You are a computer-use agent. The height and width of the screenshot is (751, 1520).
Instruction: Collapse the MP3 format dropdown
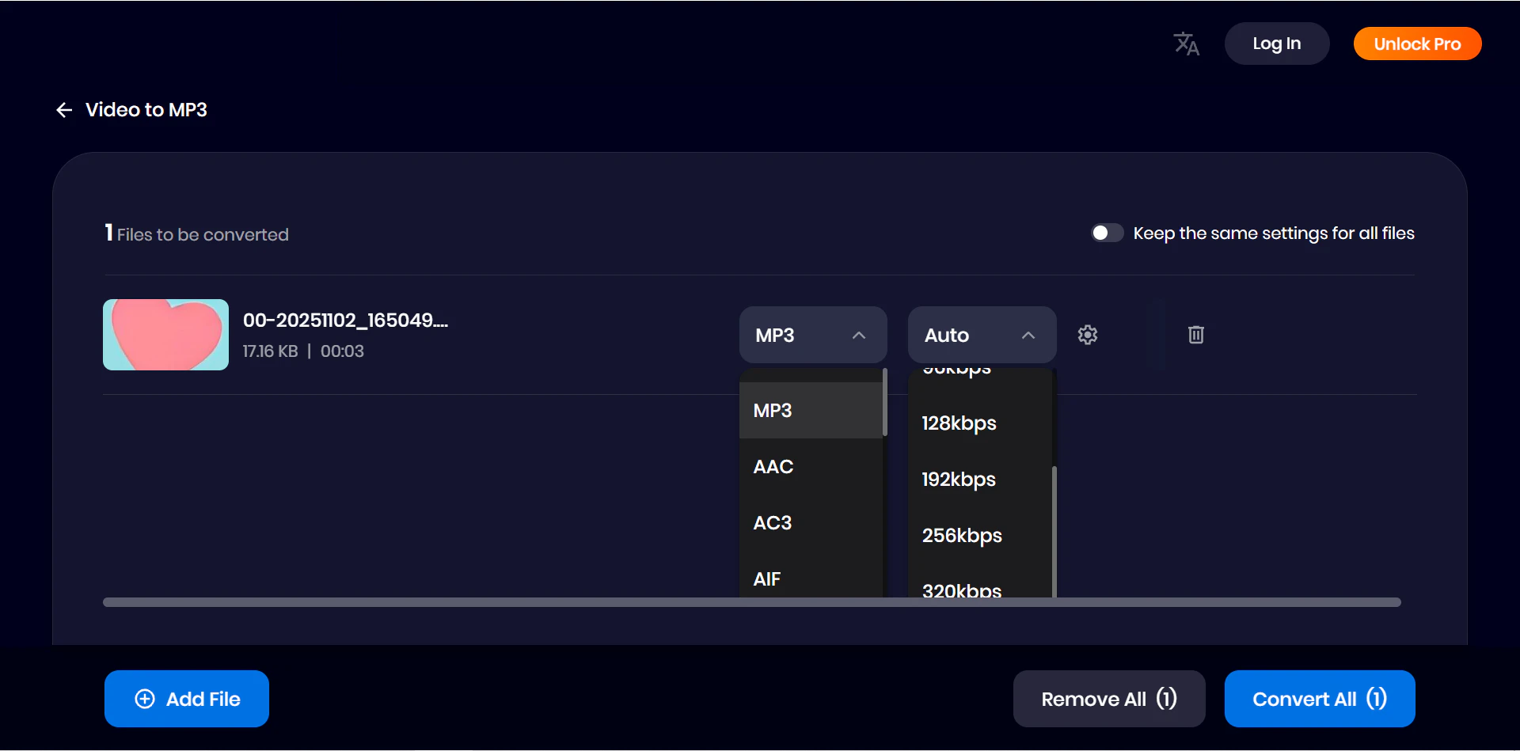(x=860, y=335)
